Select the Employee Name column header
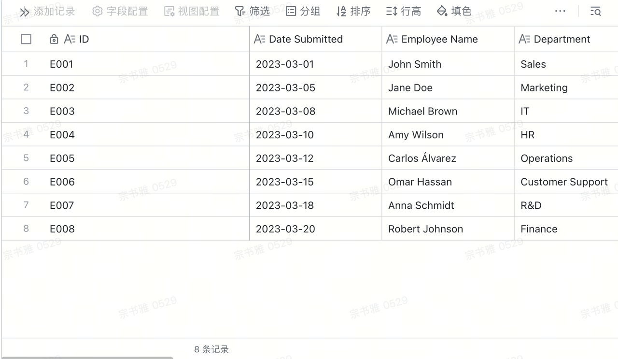Image resolution: width=618 pixels, height=359 pixels. click(448, 39)
